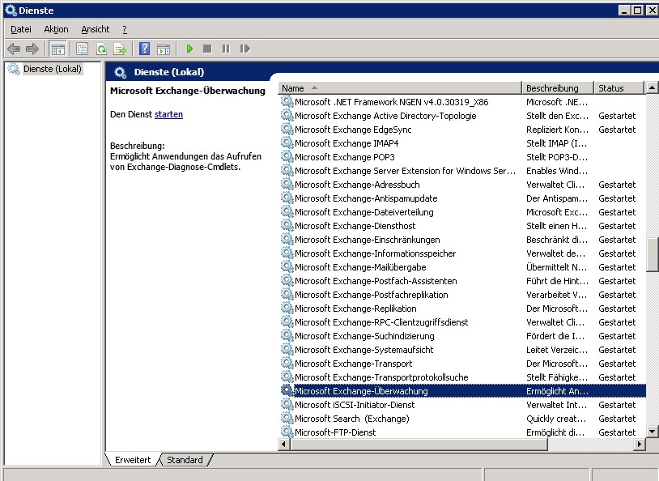Open the Aktion menu
The image size is (659, 481).
click(x=56, y=29)
